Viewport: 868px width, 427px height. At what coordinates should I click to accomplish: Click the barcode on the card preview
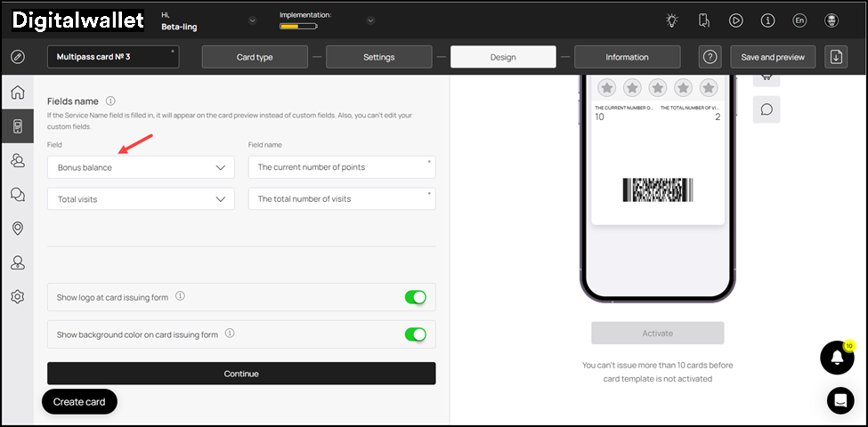coord(658,189)
